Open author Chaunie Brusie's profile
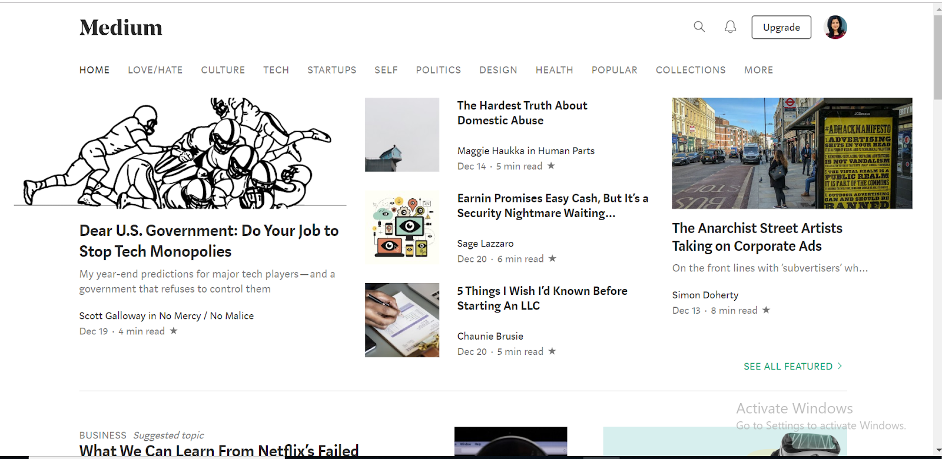The height and width of the screenshot is (459, 942). click(490, 336)
